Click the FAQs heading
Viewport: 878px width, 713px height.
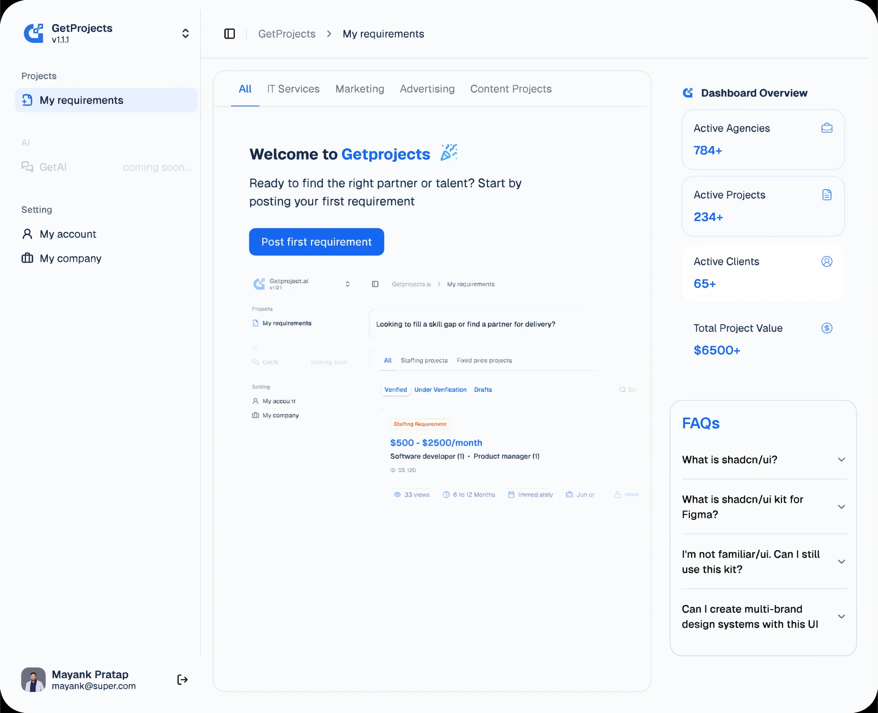pos(701,423)
